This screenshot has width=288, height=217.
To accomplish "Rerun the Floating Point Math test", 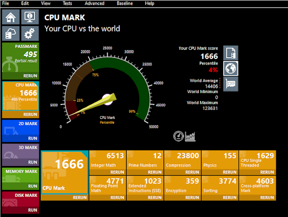I will 108,197.
